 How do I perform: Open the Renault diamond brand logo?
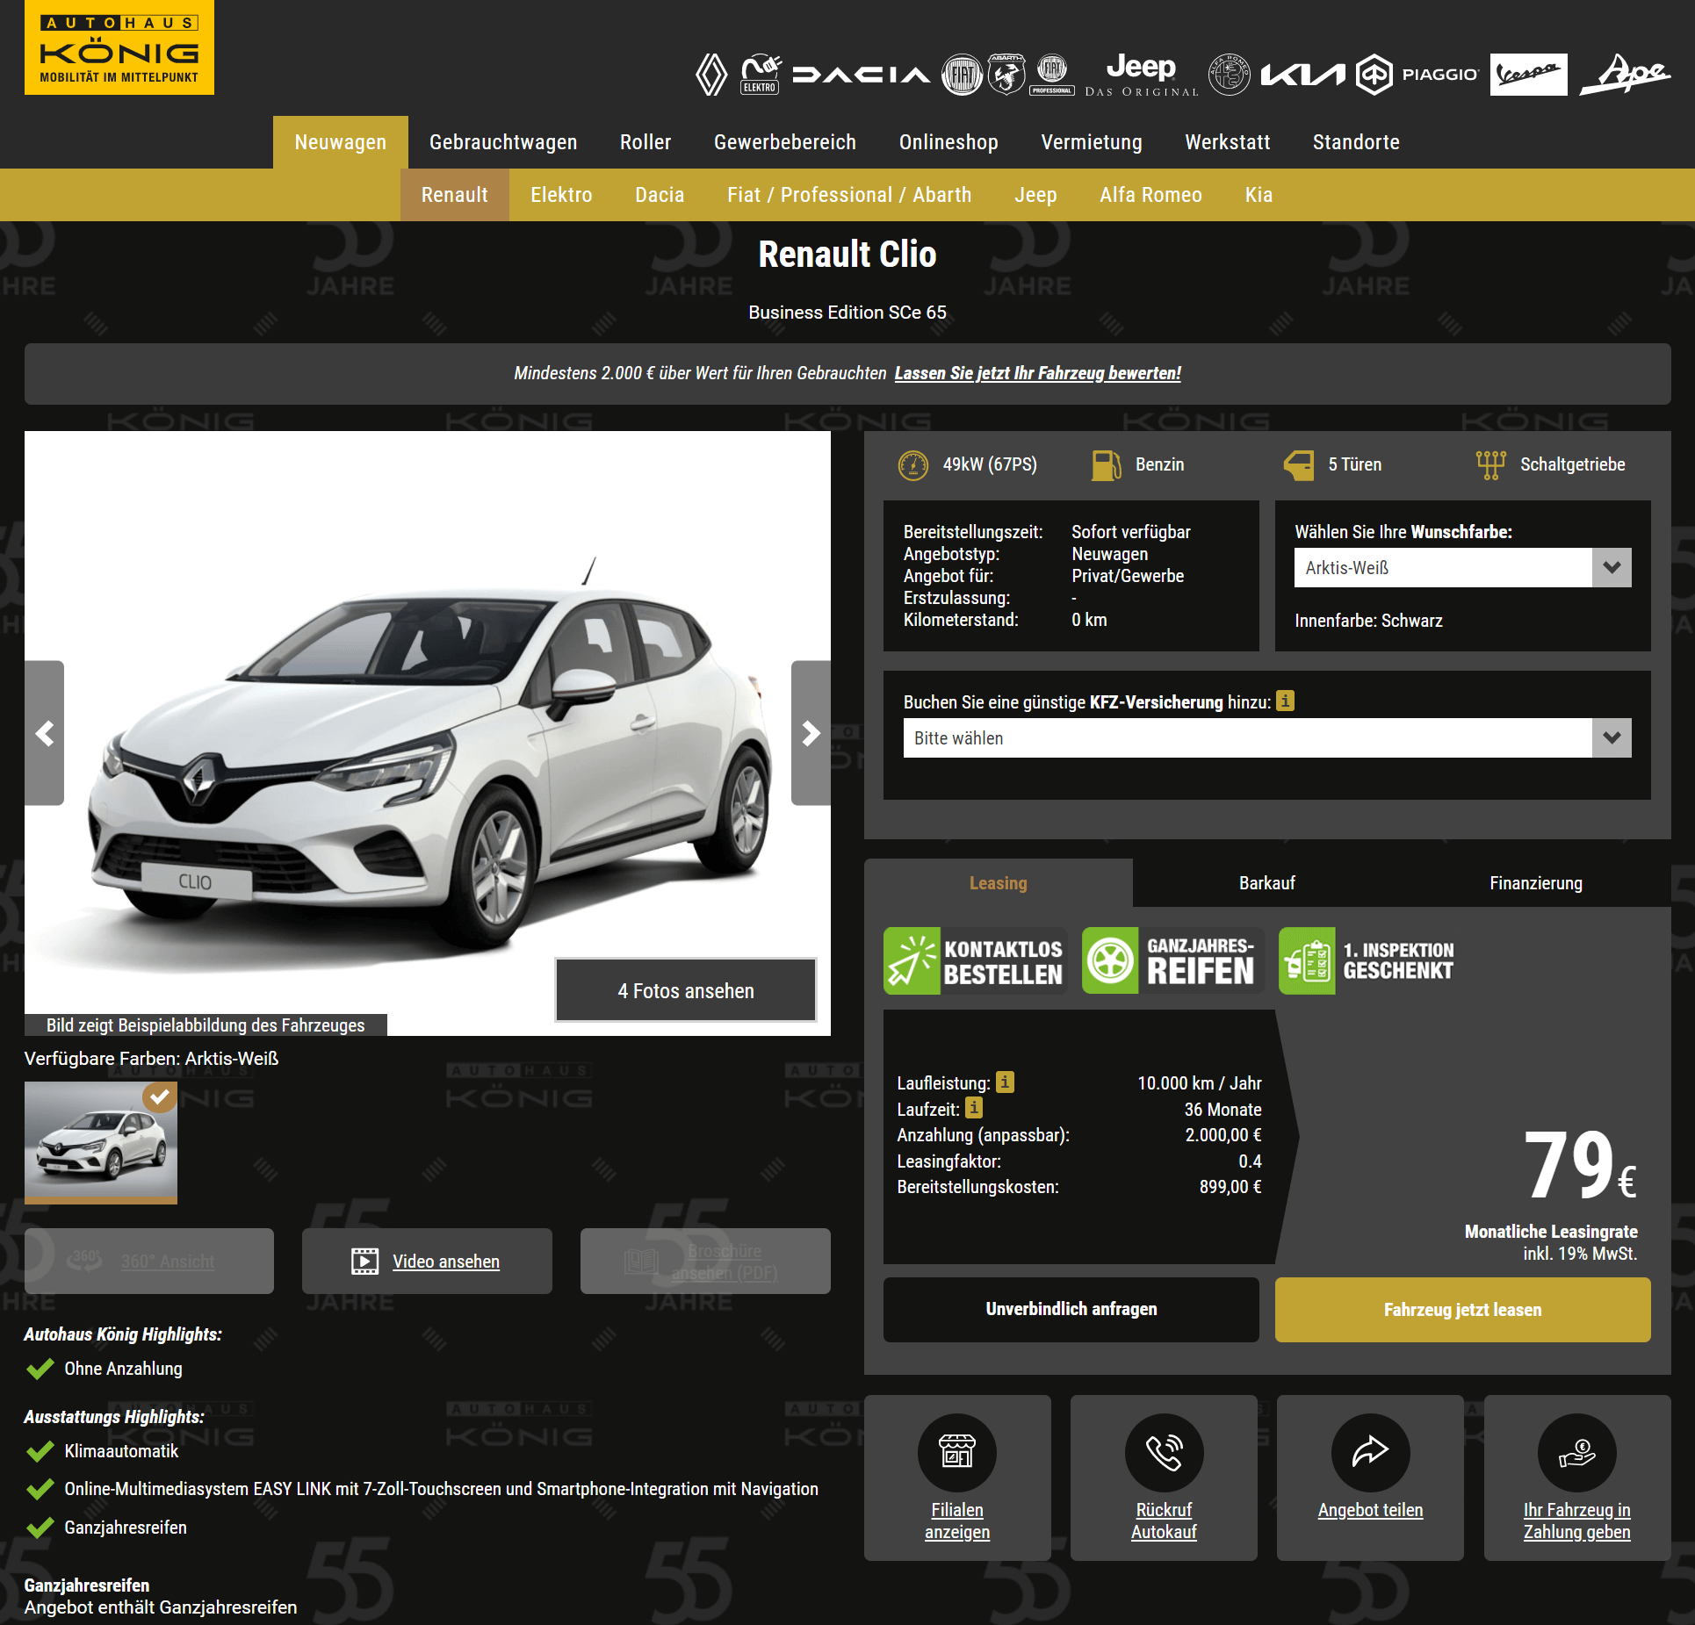[x=711, y=75]
